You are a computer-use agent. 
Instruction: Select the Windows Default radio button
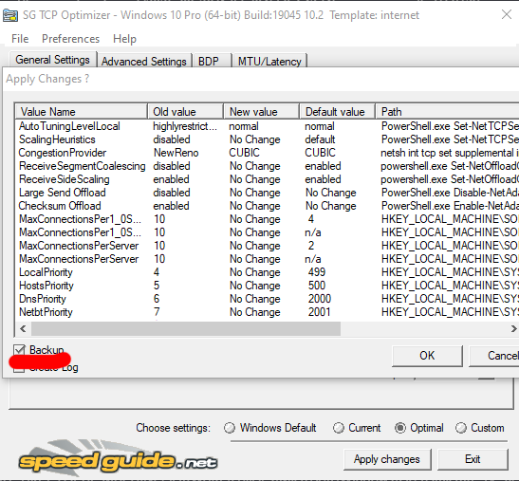(x=230, y=428)
